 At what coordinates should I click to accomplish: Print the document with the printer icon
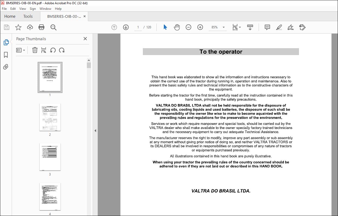tap(41, 27)
